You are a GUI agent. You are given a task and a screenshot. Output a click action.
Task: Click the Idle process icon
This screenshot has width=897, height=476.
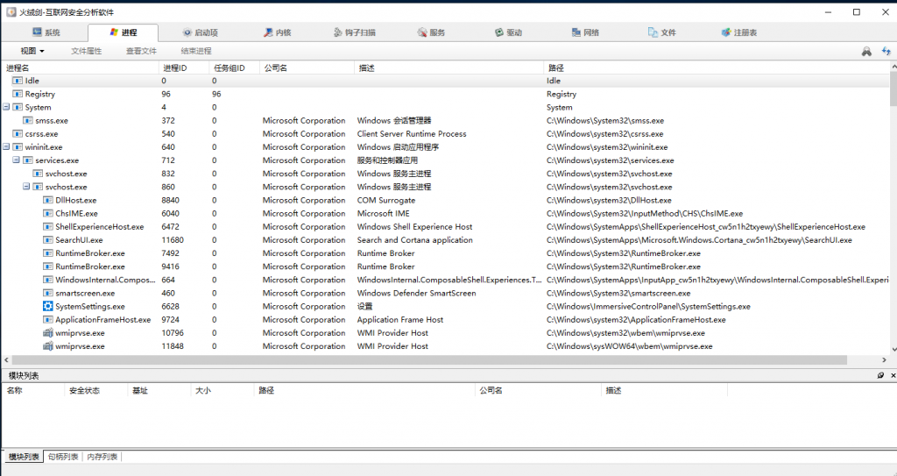(x=18, y=81)
